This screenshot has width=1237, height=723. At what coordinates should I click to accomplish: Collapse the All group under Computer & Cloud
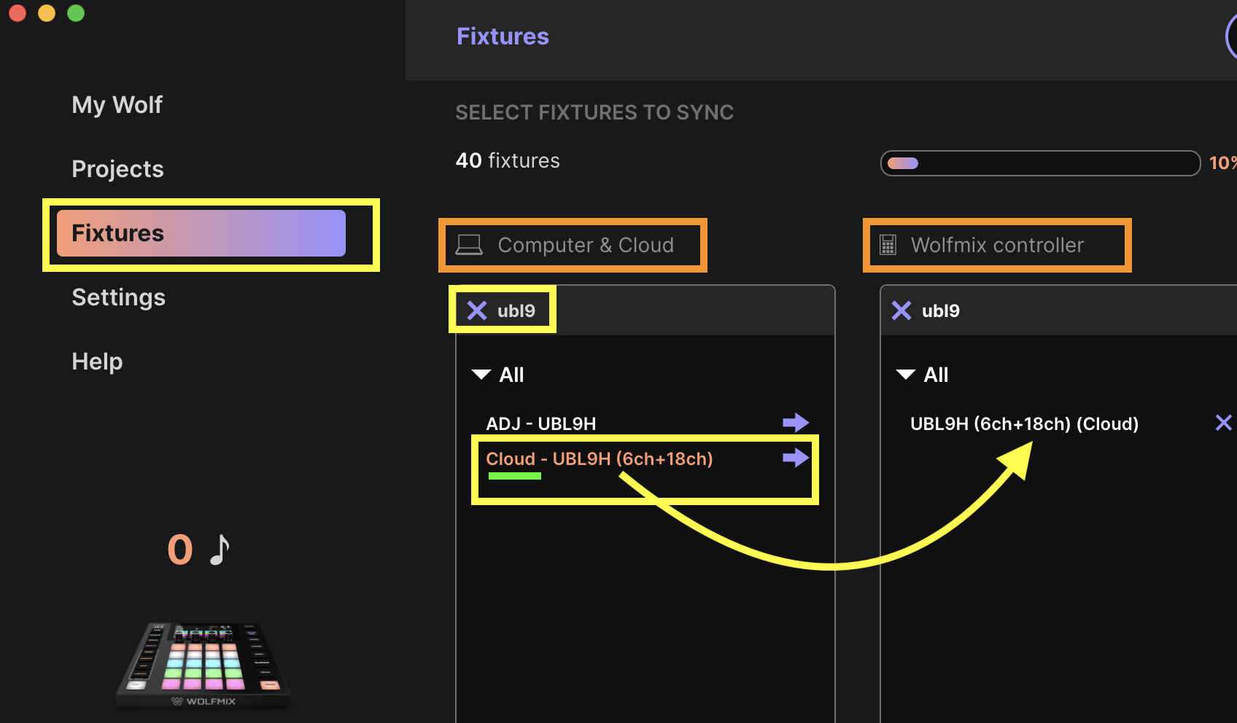481,375
